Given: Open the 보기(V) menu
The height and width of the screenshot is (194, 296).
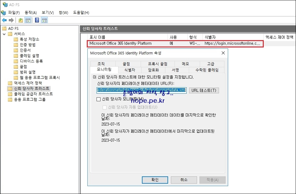Looking at the screenshot, I should [x=48, y=13].
